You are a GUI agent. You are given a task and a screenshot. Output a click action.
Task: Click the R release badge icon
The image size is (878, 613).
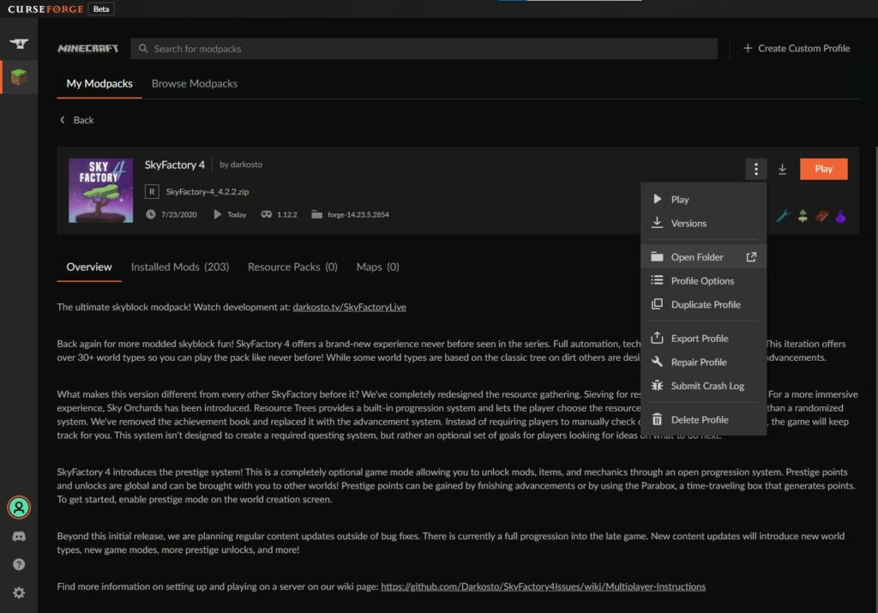[x=152, y=191]
